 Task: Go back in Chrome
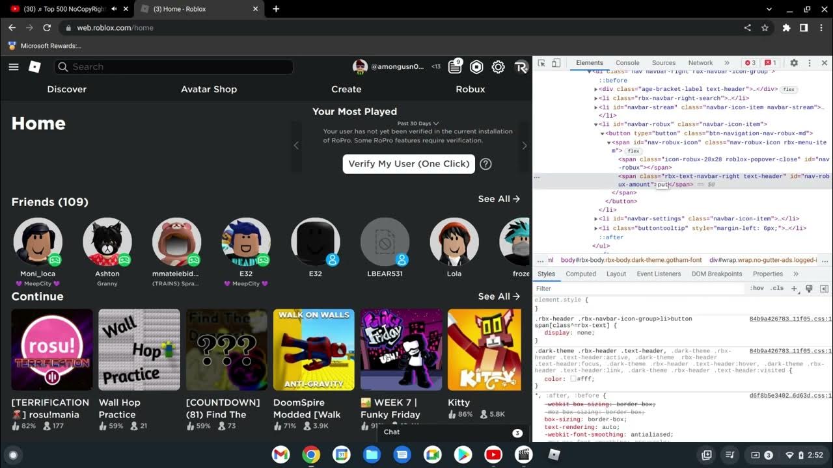tap(12, 28)
